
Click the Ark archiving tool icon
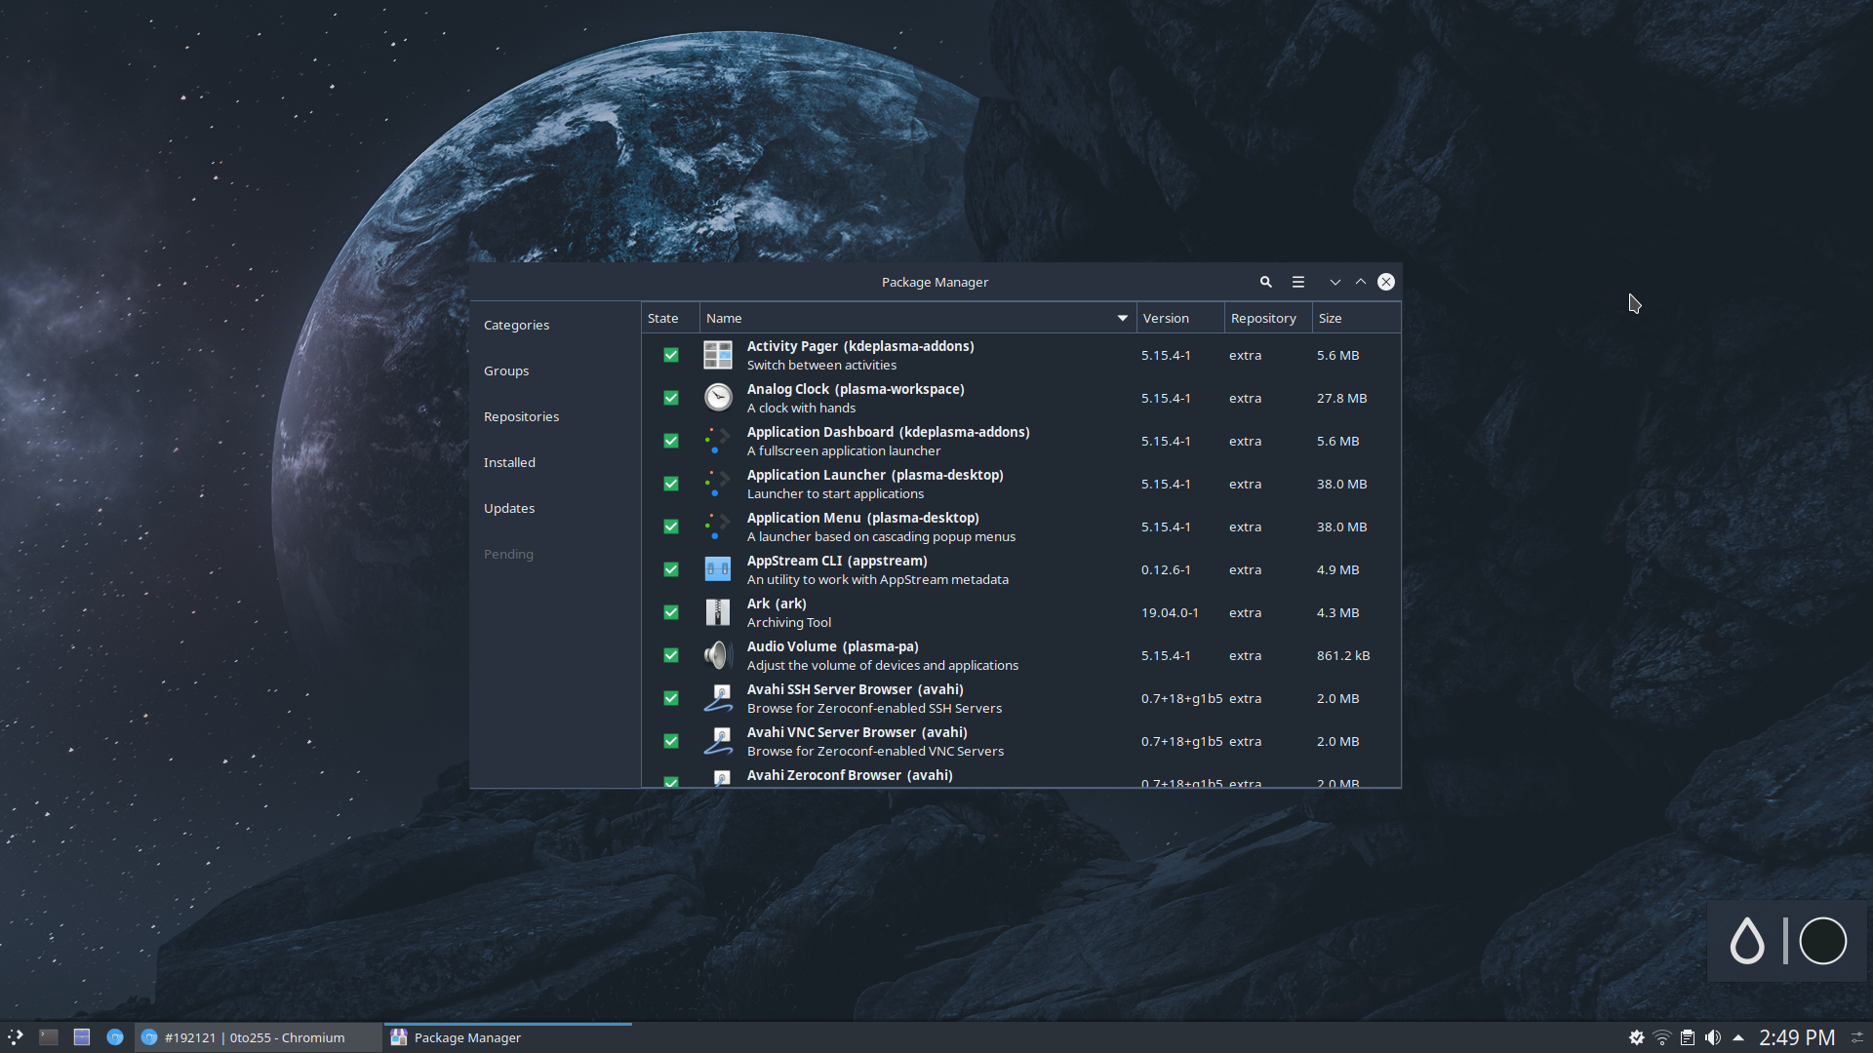718,612
